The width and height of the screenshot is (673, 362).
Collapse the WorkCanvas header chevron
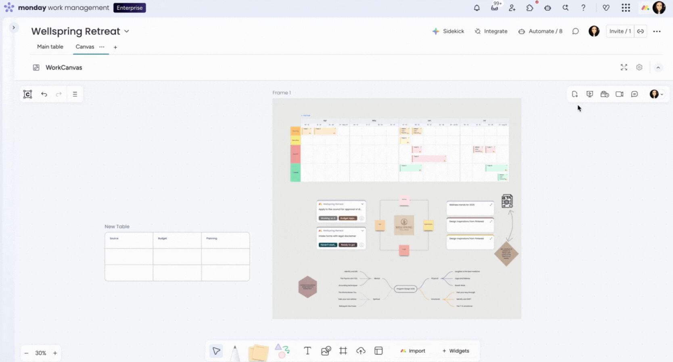point(658,67)
